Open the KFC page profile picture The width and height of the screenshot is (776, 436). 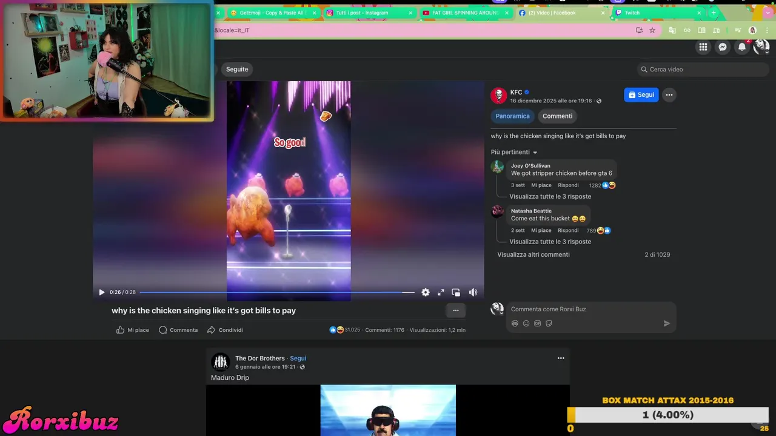point(498,96)
